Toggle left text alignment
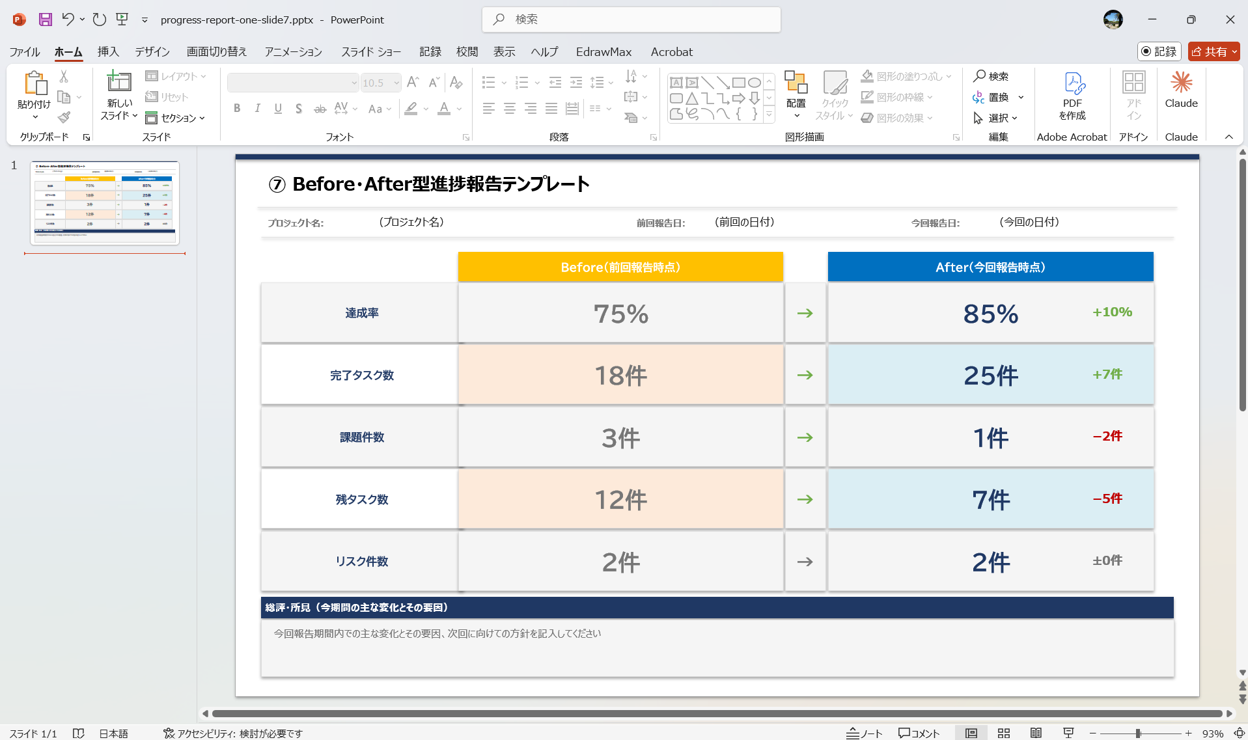Screen dimensions: 1248x740 point(489,109)
